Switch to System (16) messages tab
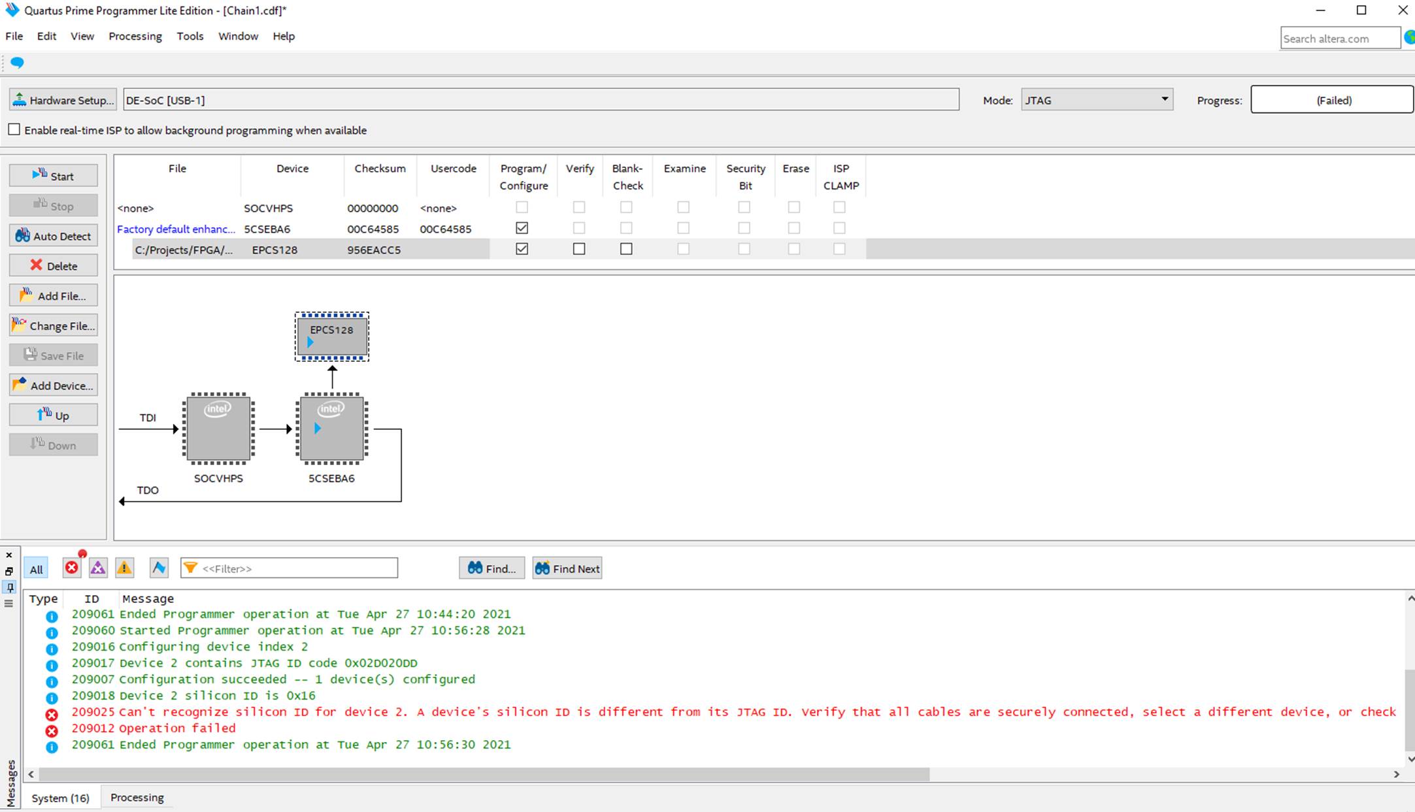 click(x=61, y=798)
